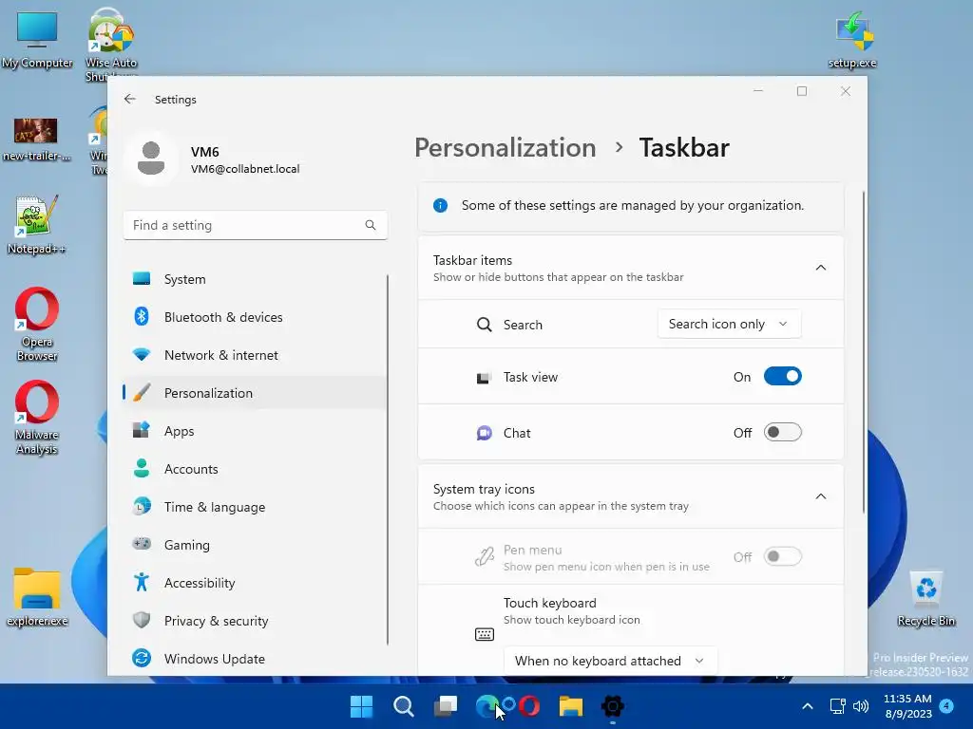973x729 pixels.
Task: Click the Network wifi icon in sidebar
Action: tap(142, 355)
